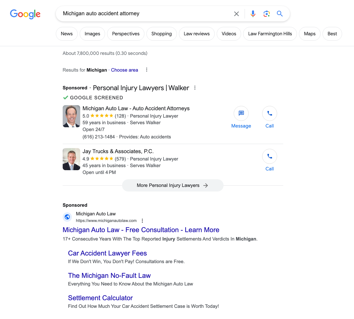Viewport: 354px width, 319px height.
Task: Click Message icon for Michigan Auto Law
Action: pos(241,113)
